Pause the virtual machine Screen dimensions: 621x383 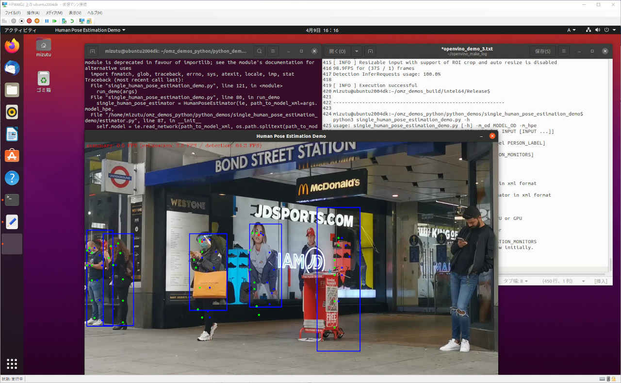(x=47, y=21)
